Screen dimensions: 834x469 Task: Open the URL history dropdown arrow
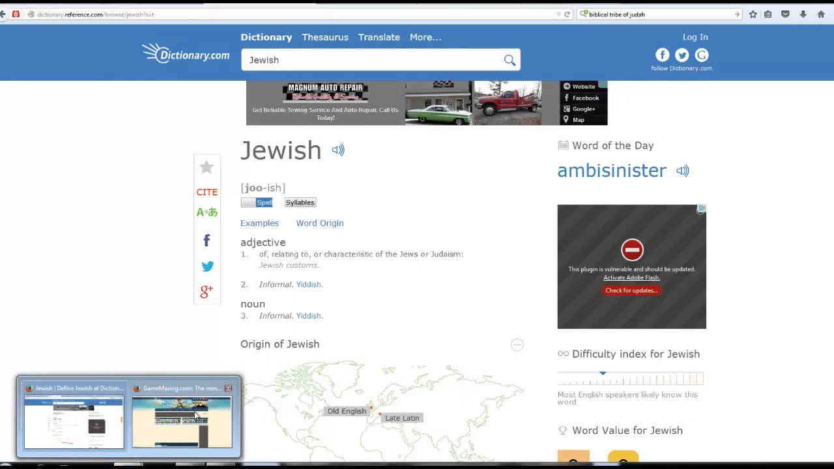[x=558, y=14]
